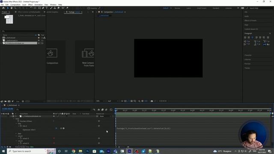
Task: Switch to the Standard workspace
Action: (216, 8)
